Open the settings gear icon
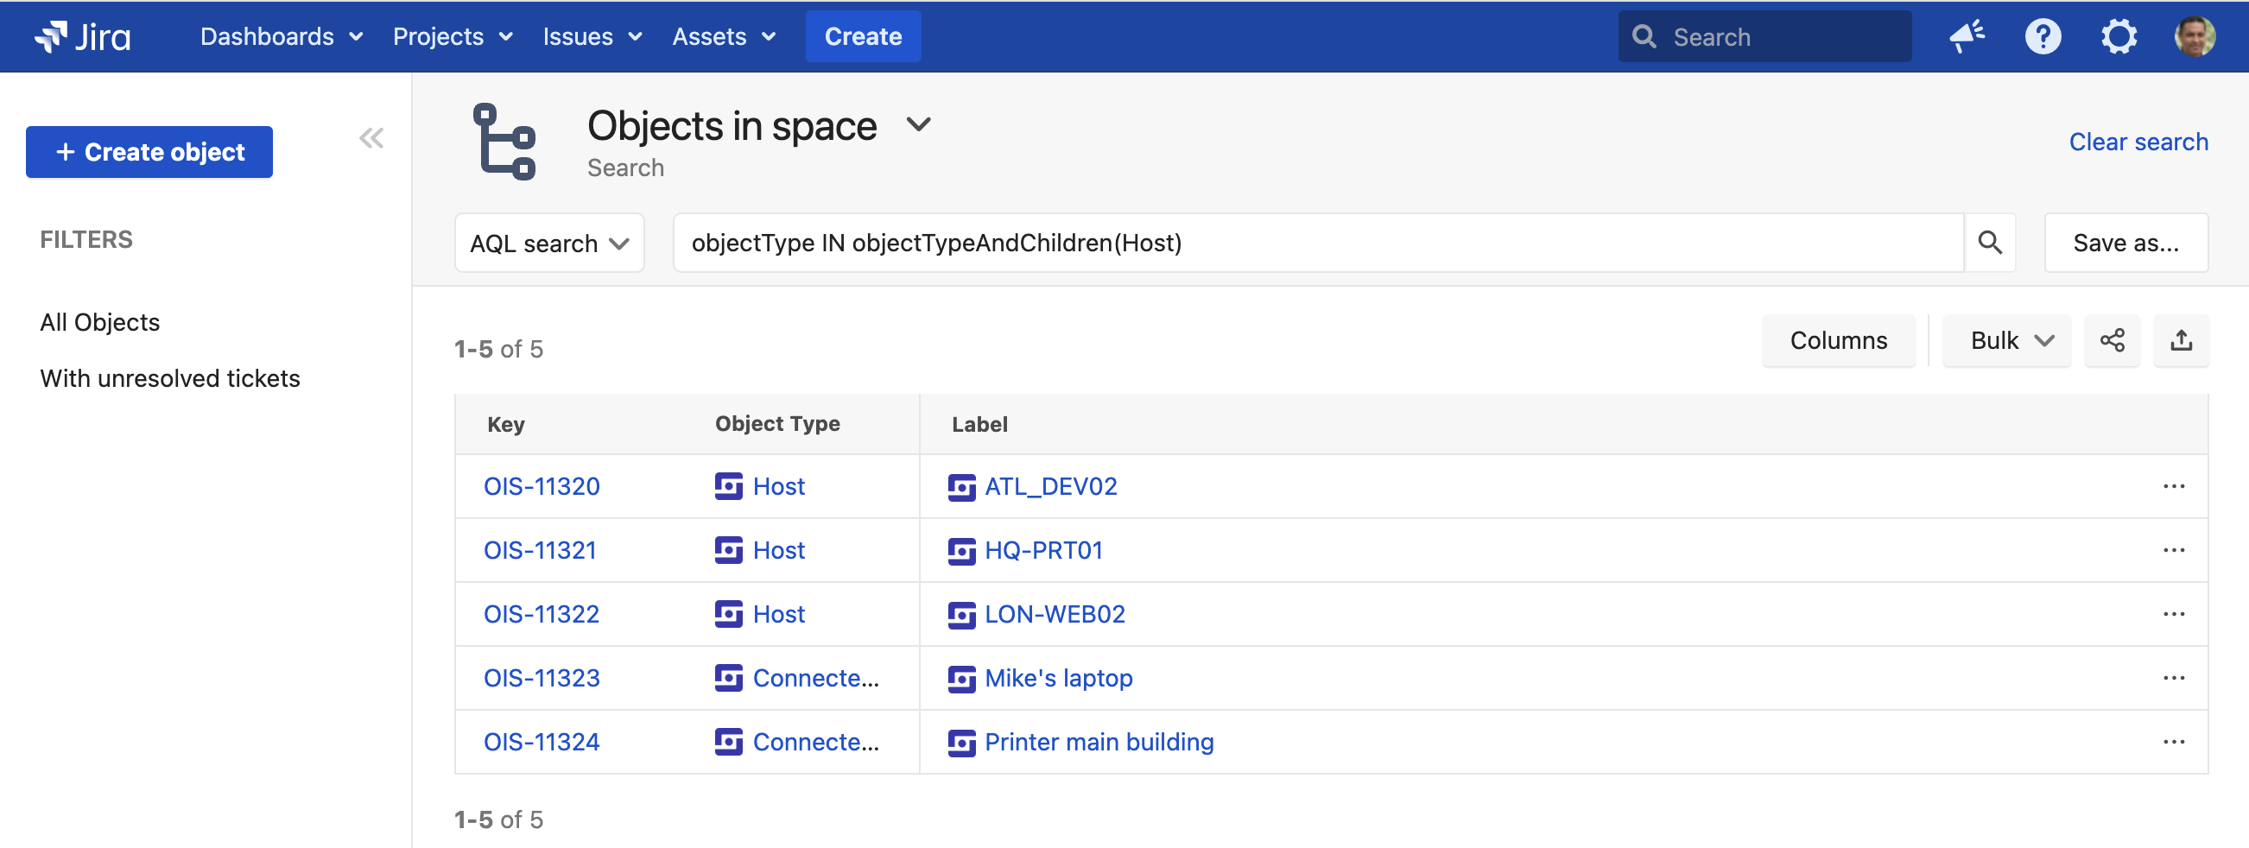 pos(2118,36)
